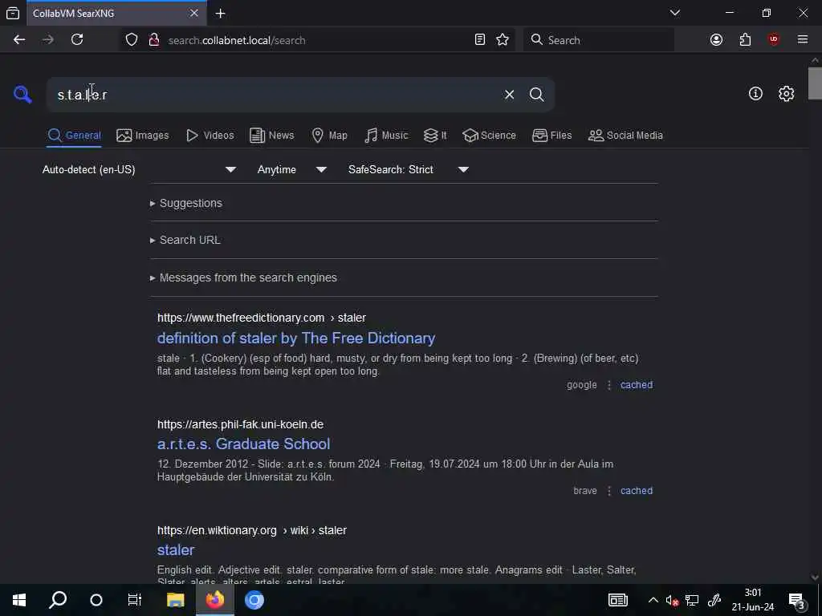Switch to the Music category
This screenshot has height=616, width=822.
tap(386, 135)
